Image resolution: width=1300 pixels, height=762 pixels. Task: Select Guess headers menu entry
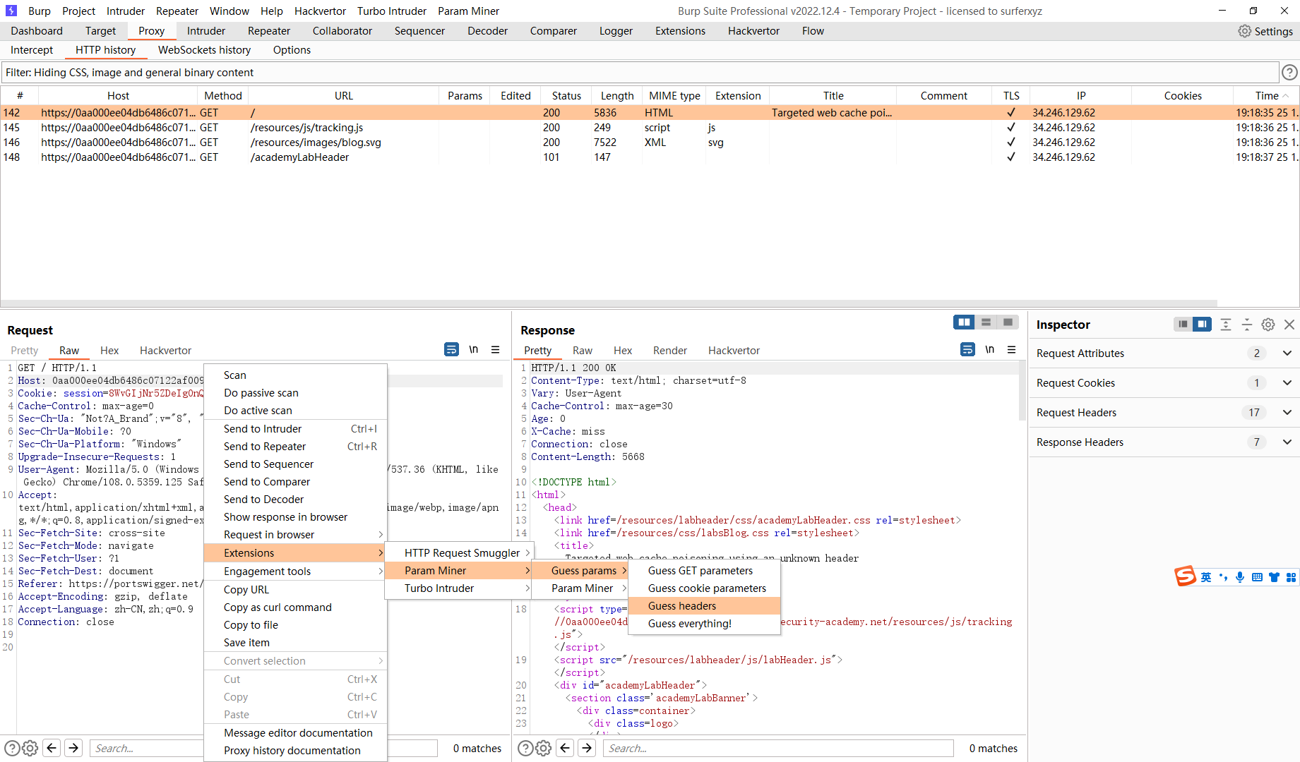704,606
